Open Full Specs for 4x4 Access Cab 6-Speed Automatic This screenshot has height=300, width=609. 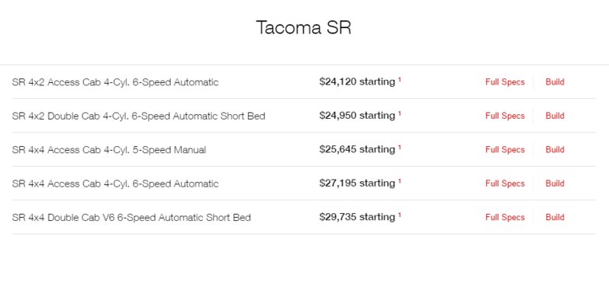click(x=504, y=184)
